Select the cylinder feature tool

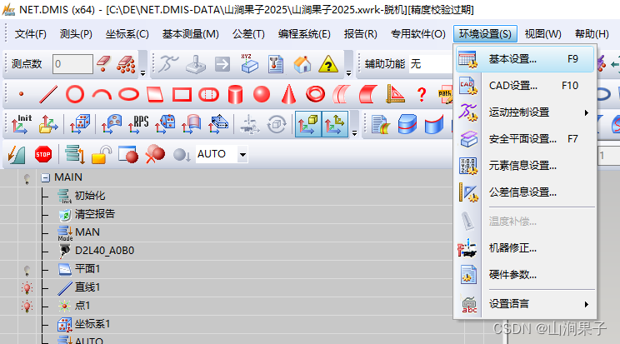pyautogui.click(x=235, y=94)
